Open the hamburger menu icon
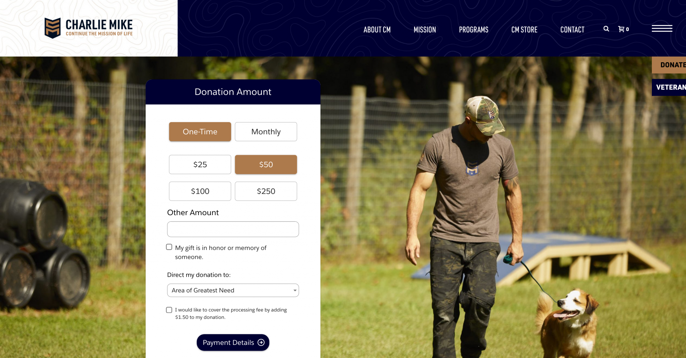The image size is (686, 358). click(x=662, y=28)
